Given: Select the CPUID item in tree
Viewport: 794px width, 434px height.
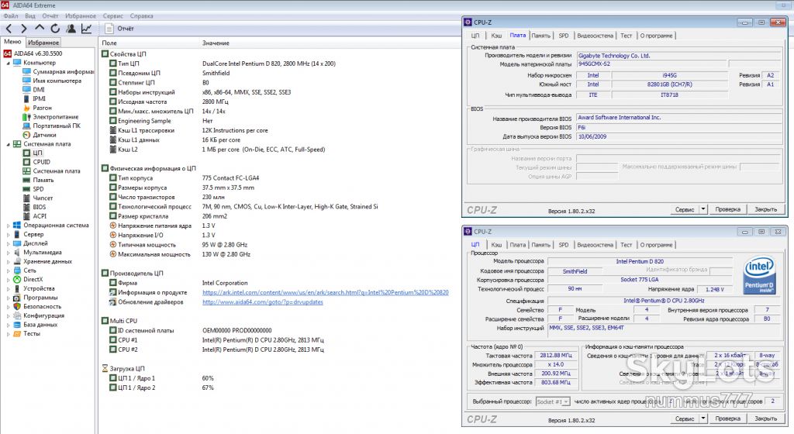Looking at the screenshot, I should (x=42, y=162).
